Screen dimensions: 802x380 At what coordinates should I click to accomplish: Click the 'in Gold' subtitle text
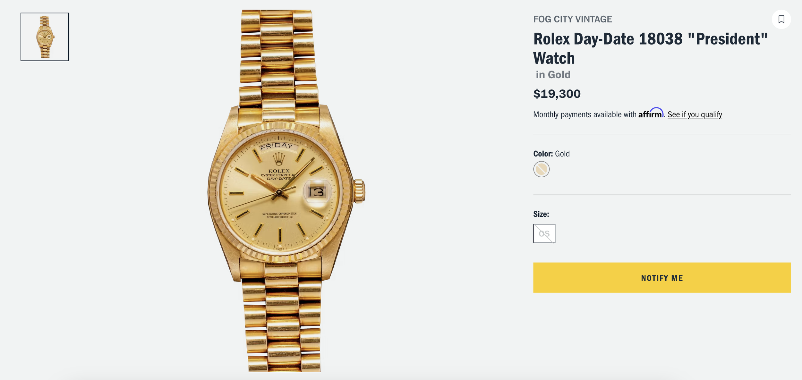[553, 75]
